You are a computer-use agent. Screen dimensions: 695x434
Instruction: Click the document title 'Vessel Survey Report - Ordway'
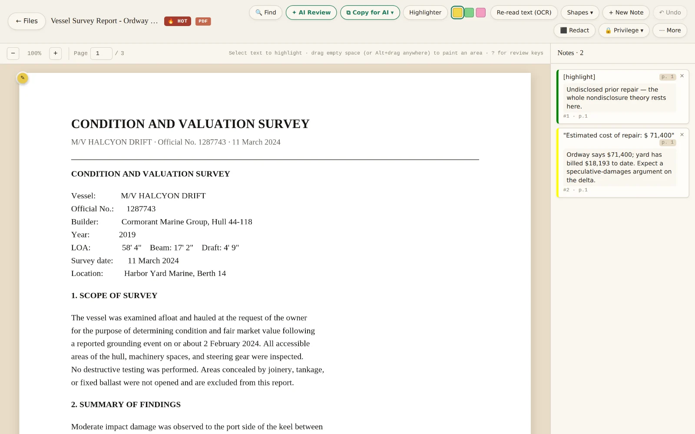tap(104, 21)
